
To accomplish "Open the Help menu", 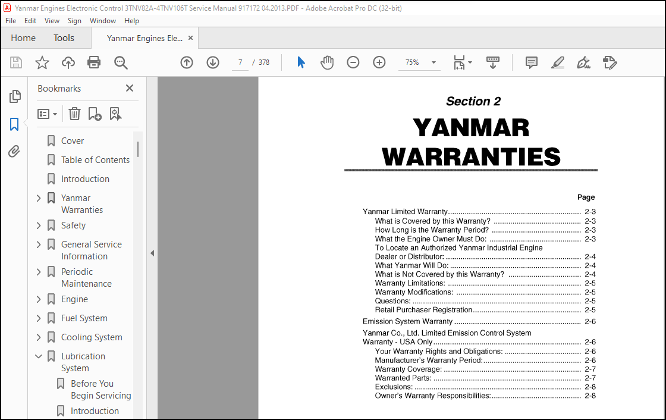I will coord(131,21).
